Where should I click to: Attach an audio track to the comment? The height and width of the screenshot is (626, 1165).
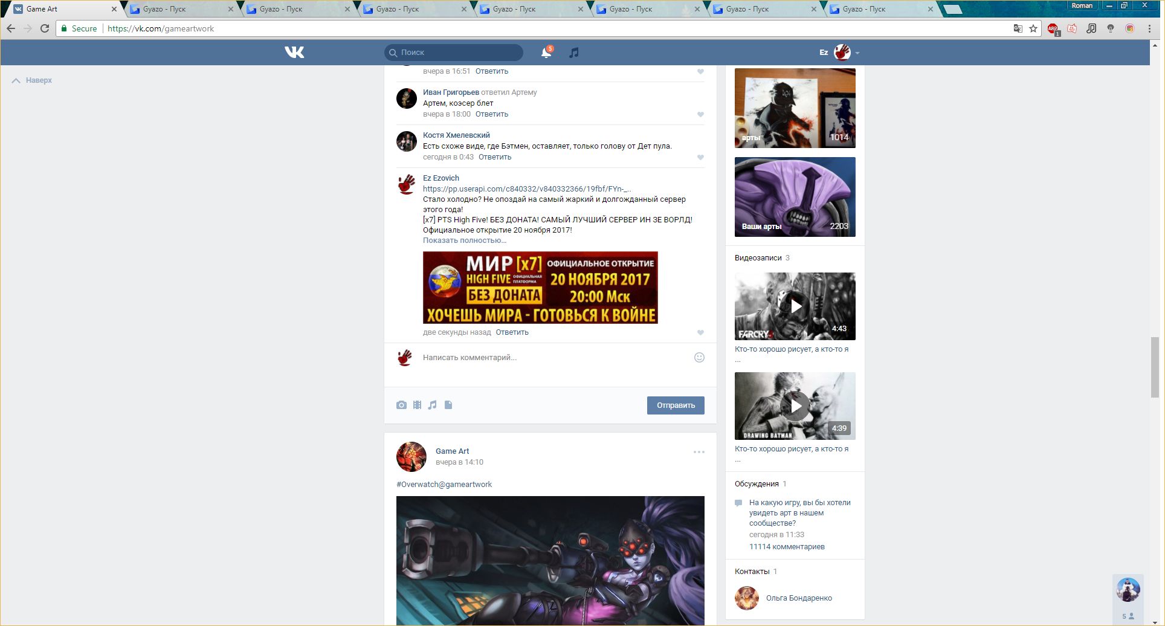[432, 405]
